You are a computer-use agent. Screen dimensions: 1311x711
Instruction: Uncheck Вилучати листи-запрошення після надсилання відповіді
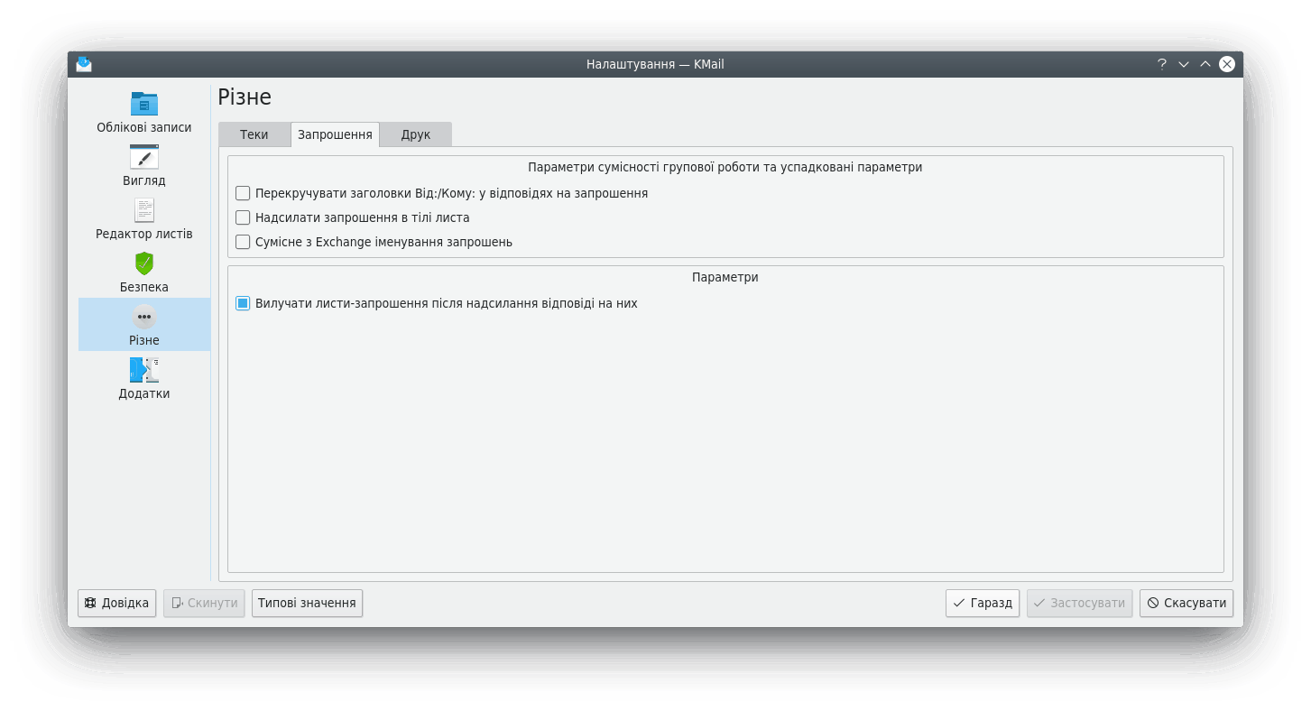coord(243,304)
